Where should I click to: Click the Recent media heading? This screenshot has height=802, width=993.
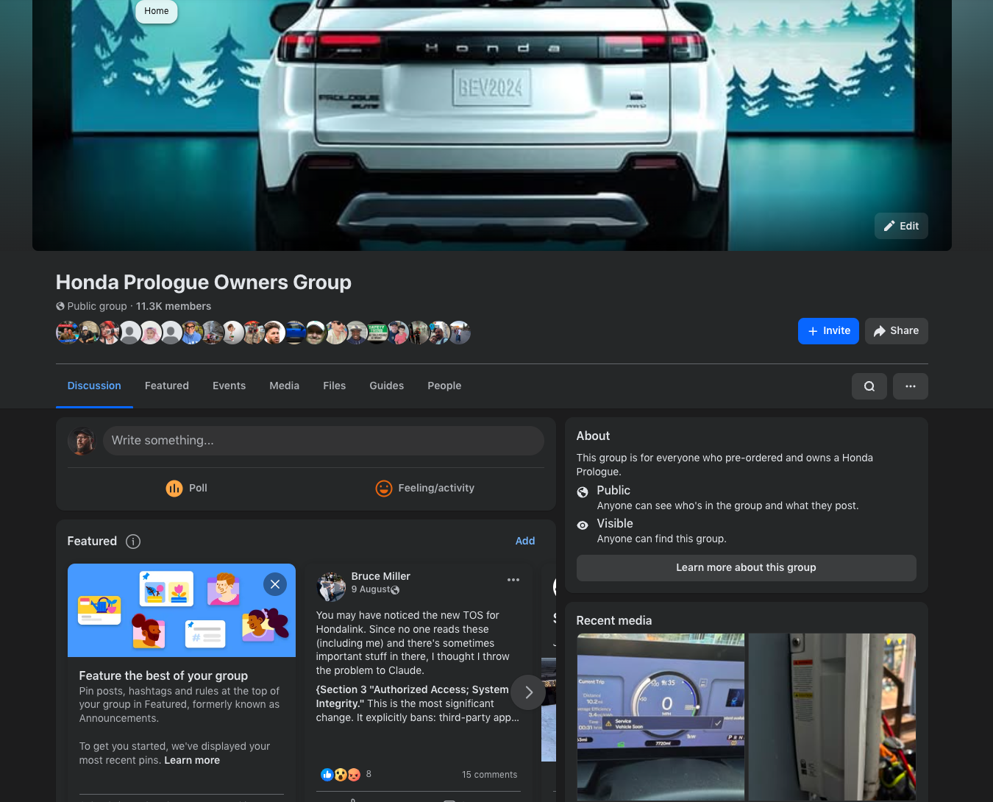tap(614, 620)
